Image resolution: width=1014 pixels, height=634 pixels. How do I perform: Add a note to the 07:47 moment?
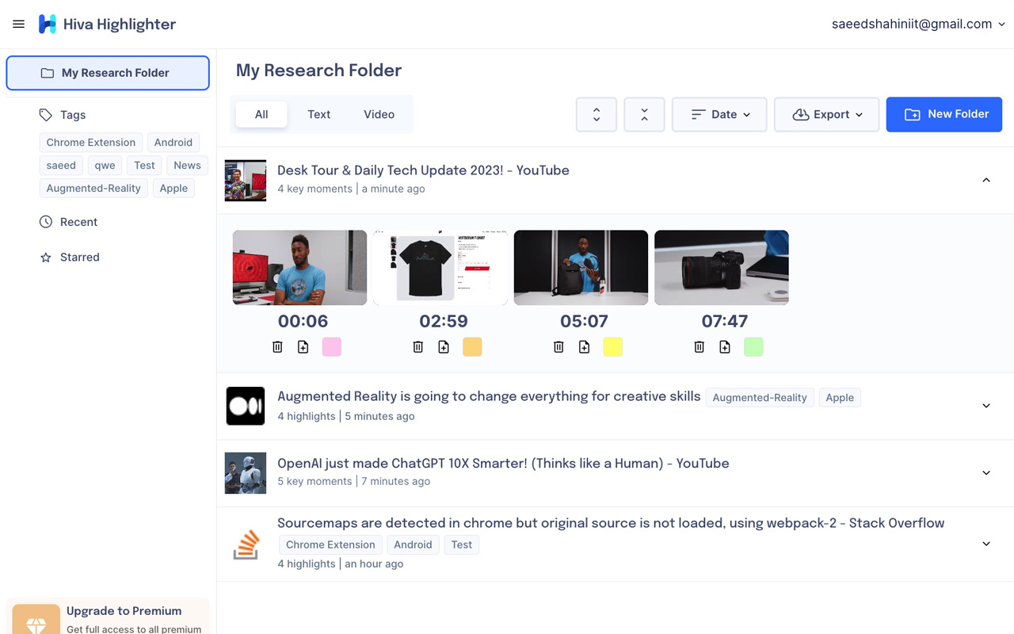[x=725, y=346]
